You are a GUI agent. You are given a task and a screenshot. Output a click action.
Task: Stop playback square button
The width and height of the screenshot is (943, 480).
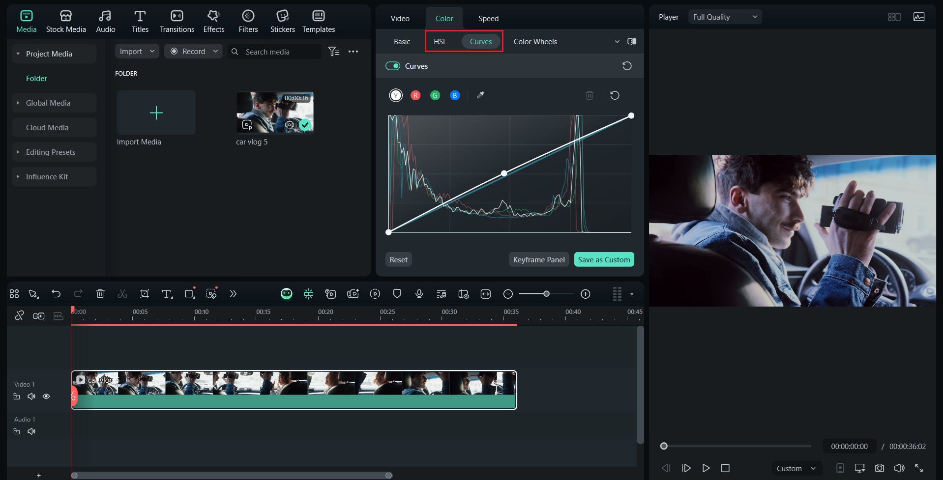[725, 468]
